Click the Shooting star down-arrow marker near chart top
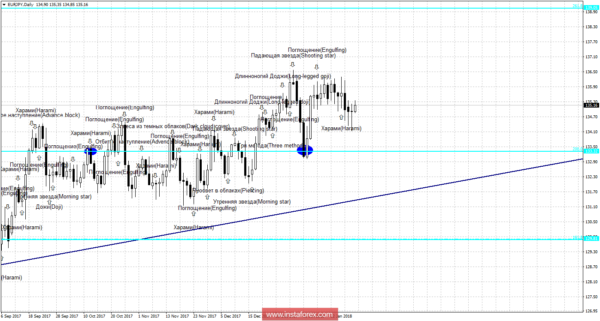 [x=293, y=64]
